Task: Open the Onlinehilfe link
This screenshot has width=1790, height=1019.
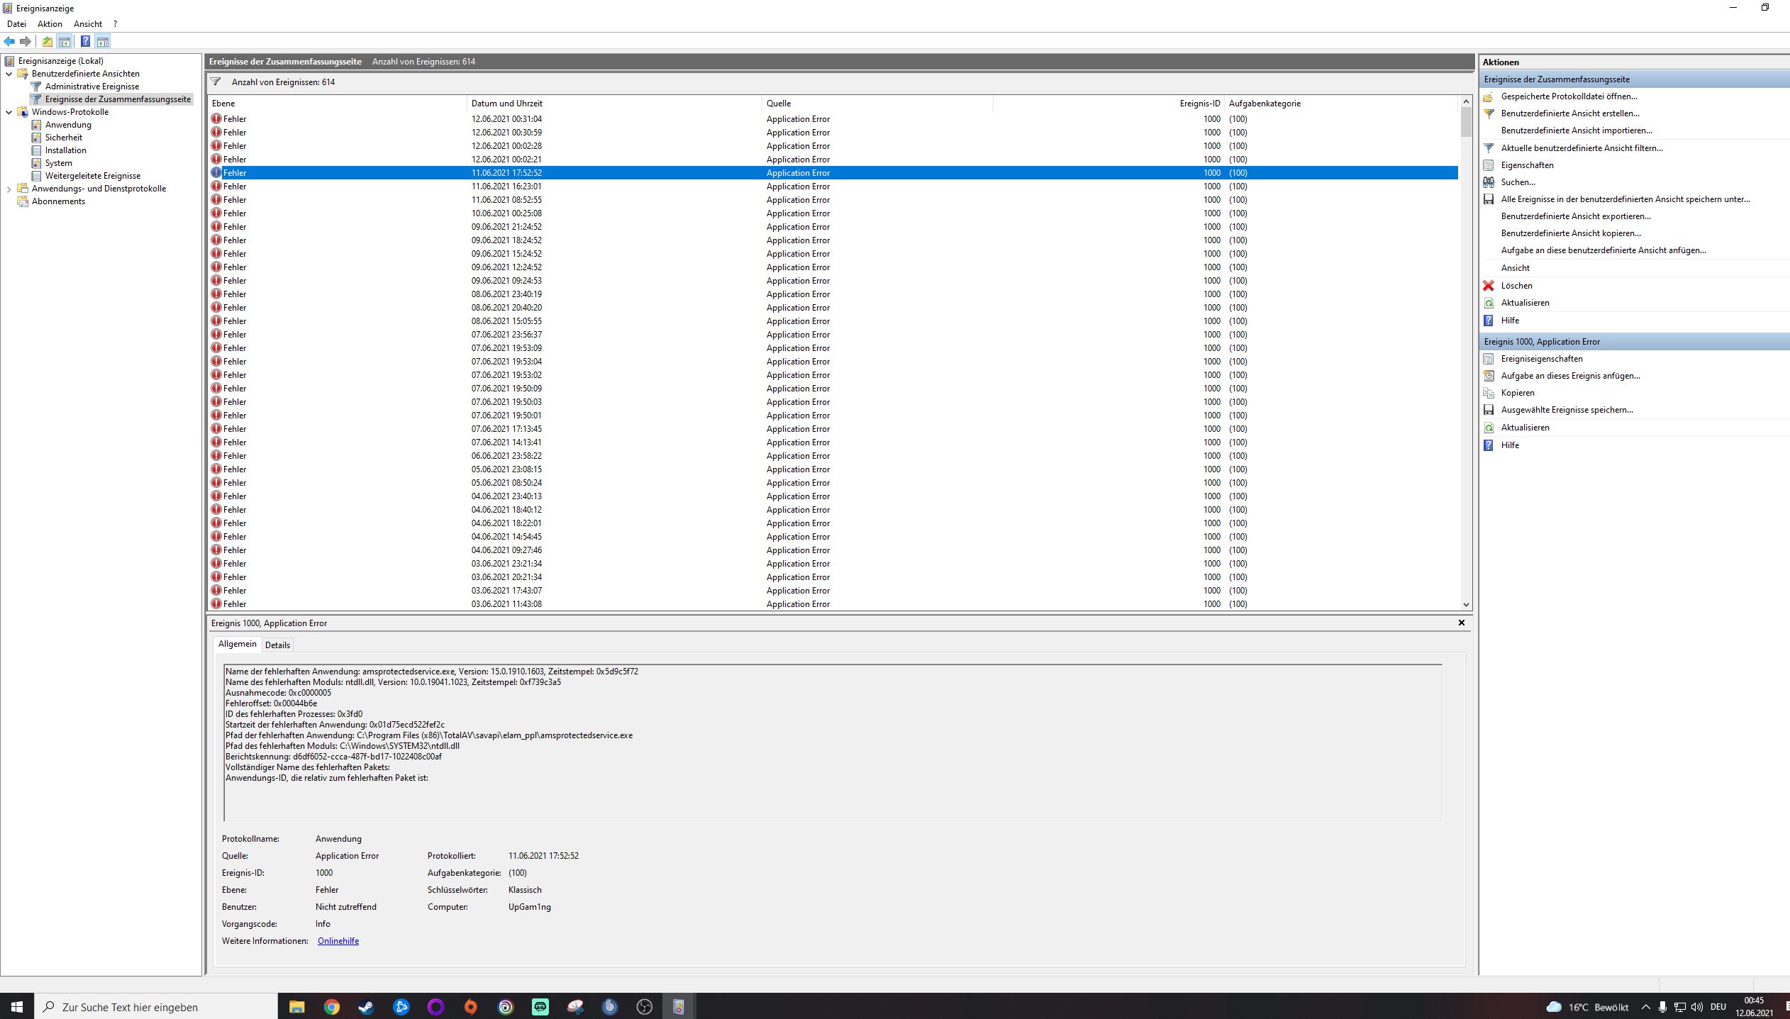Action: [x=338, y=941]
